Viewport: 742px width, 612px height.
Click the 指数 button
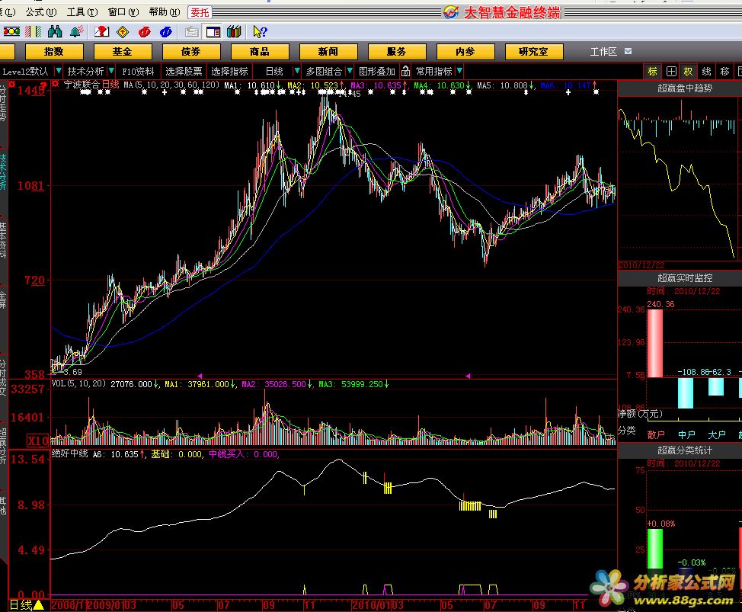[54, 52]
